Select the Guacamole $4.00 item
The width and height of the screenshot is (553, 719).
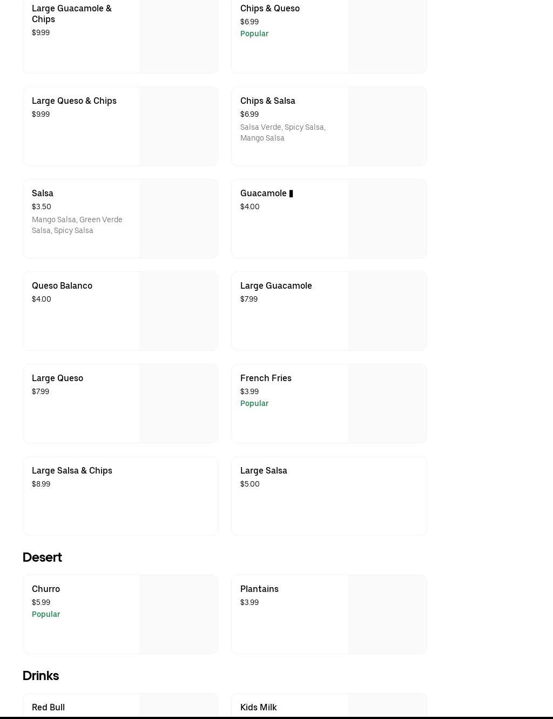(329, 218)
